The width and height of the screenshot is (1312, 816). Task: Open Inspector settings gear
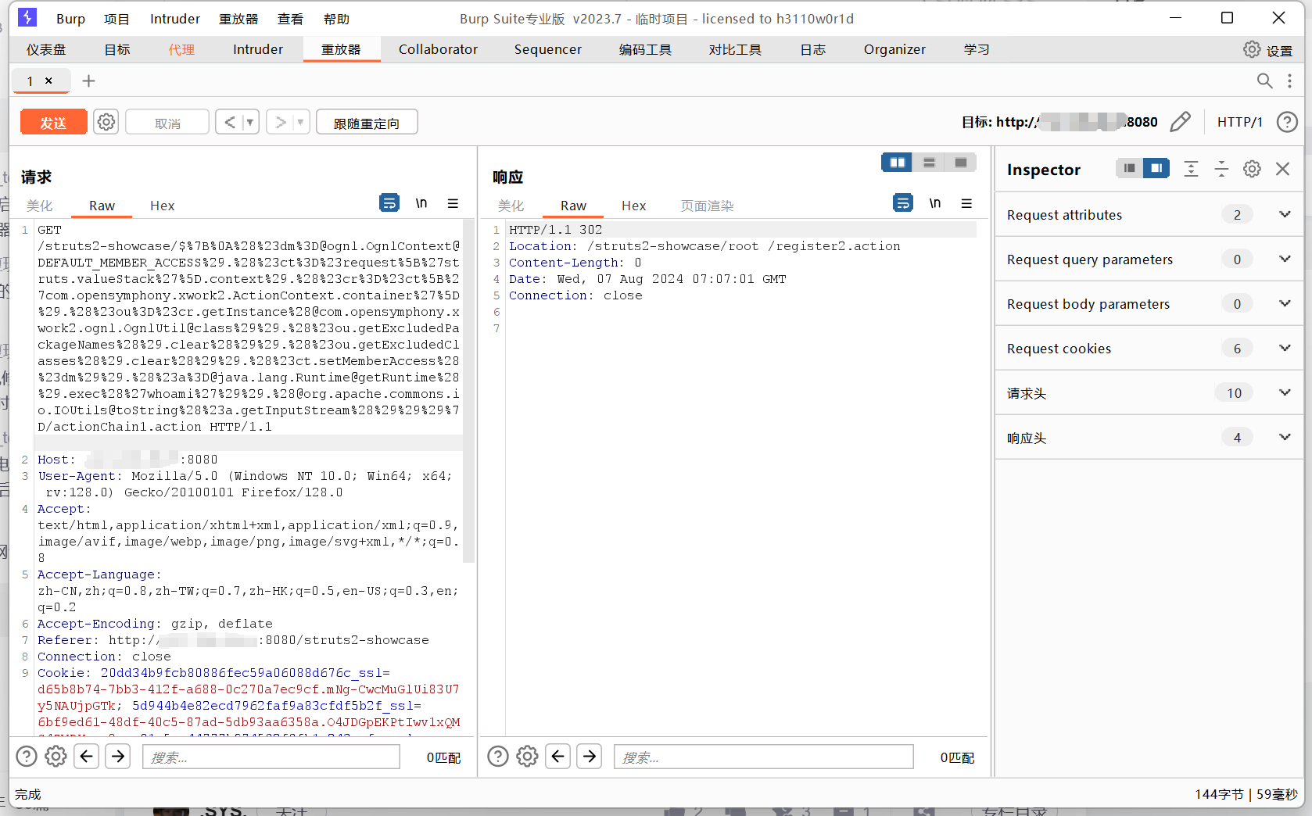1252,169
